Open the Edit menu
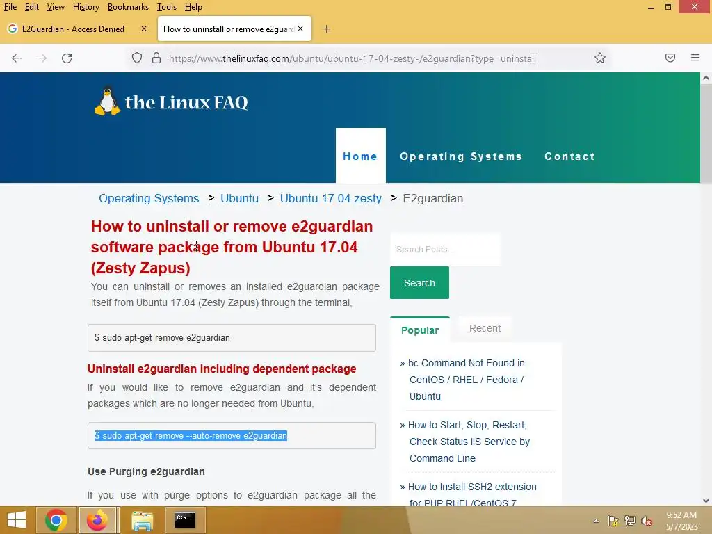712x534 pixels. [32, 7]
